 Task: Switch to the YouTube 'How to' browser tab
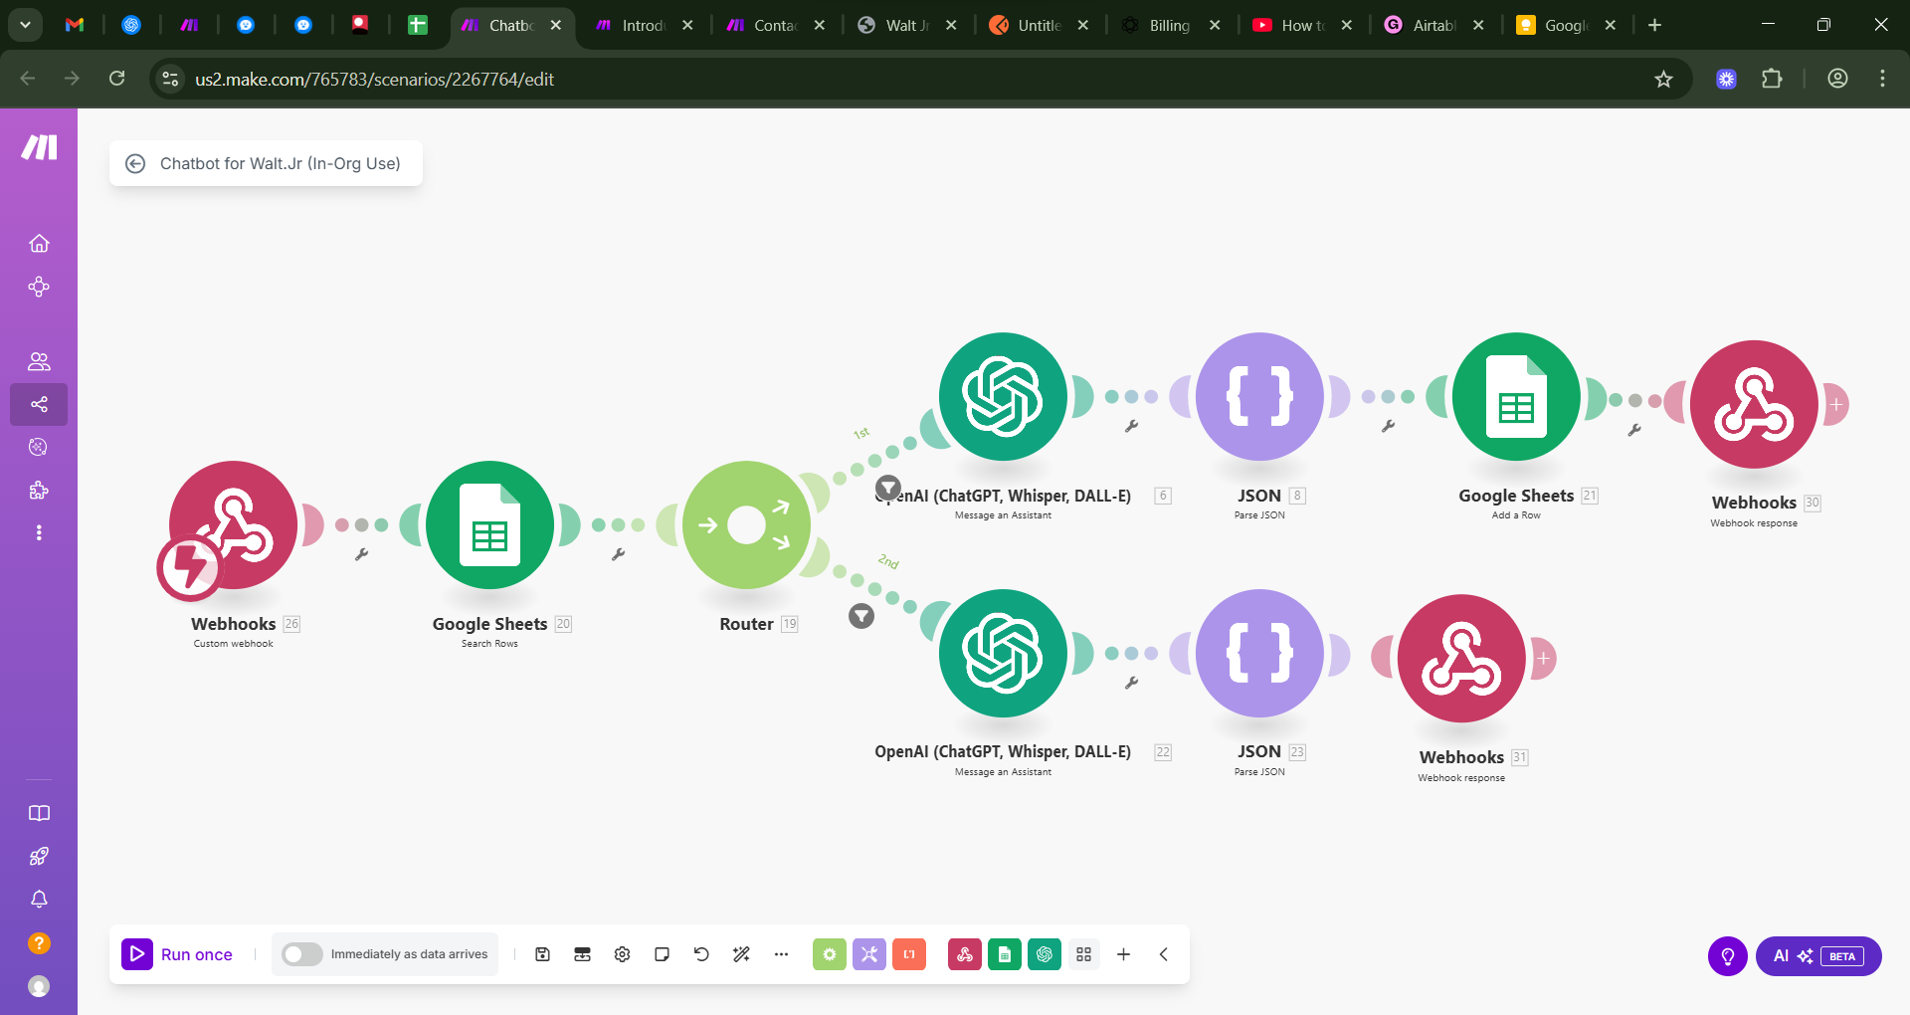[x=1301, y=25]
